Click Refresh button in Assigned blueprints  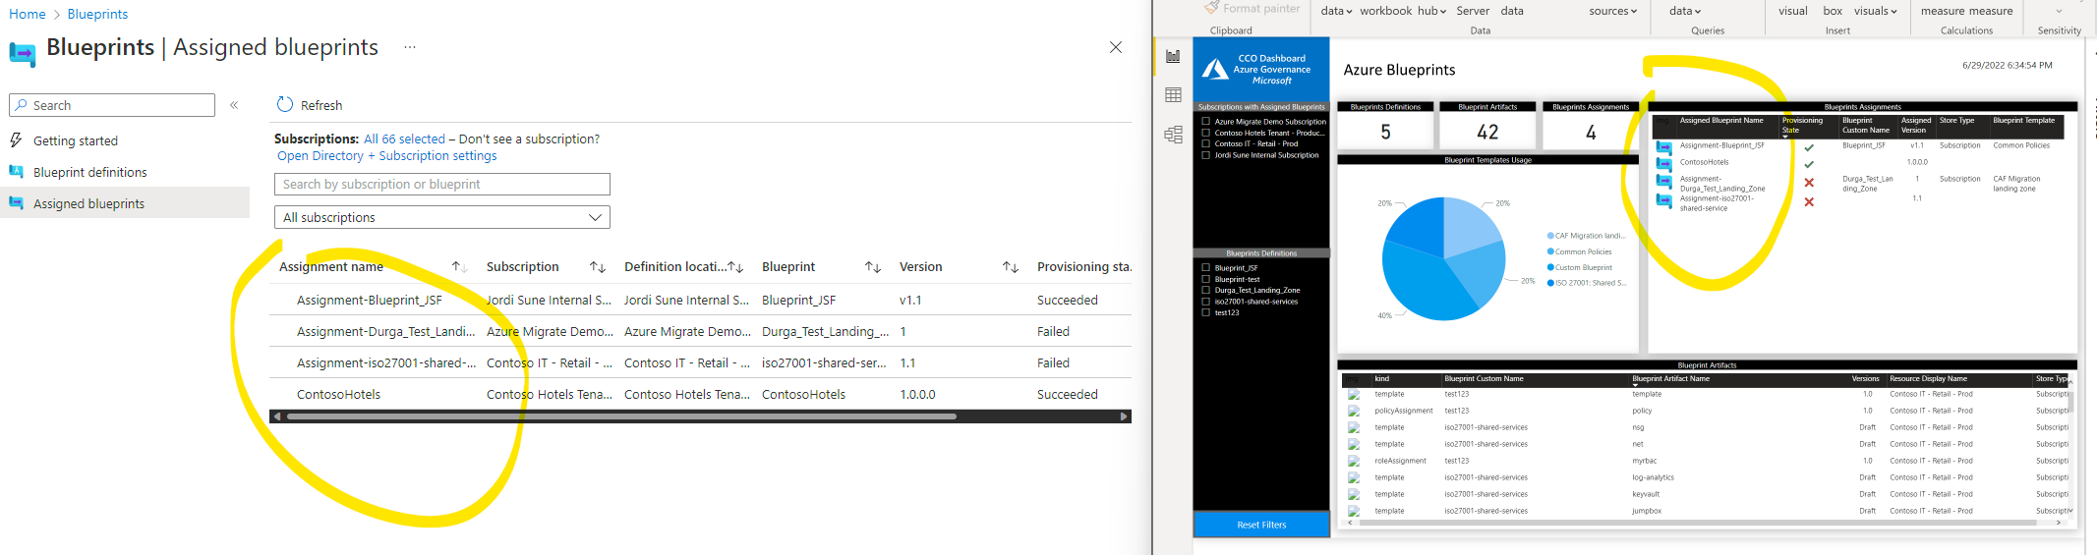coord(310,105)
